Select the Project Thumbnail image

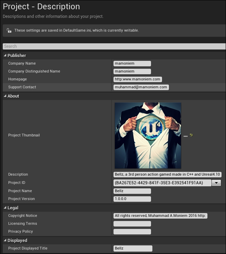coord(148,135)
